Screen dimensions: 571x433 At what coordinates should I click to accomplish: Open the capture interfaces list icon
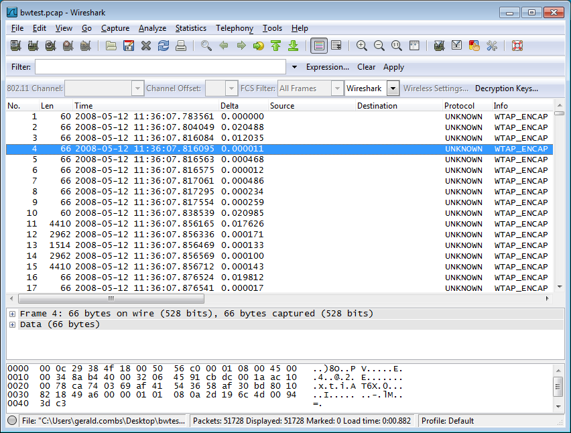[15, 46]
